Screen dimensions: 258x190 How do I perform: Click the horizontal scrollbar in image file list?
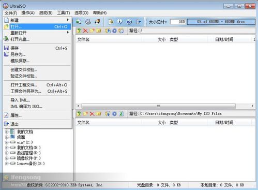[165, 106]
